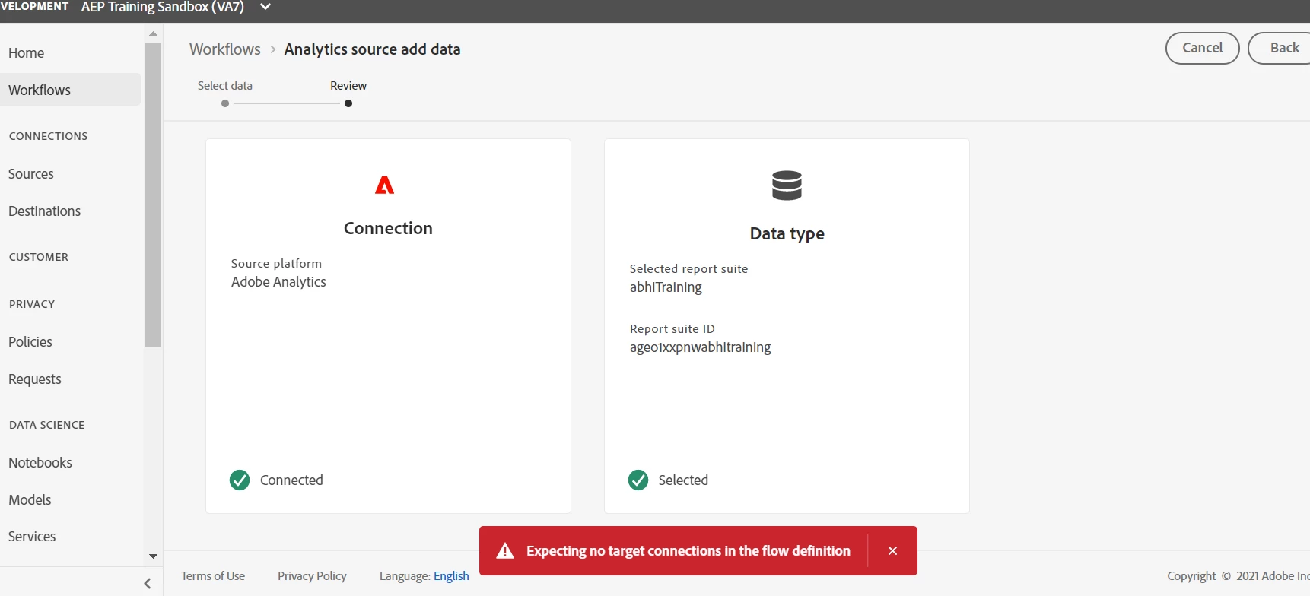The height and width of the screenshot is (596, 1310).
Task: Click the sidebar scroll up arrow
Action: [x=153, y=33]
